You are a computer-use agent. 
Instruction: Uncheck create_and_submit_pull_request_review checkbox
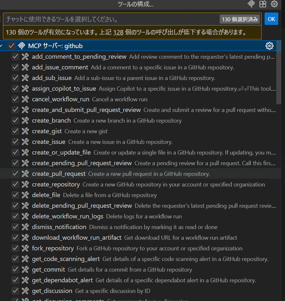tap(15, 110)
